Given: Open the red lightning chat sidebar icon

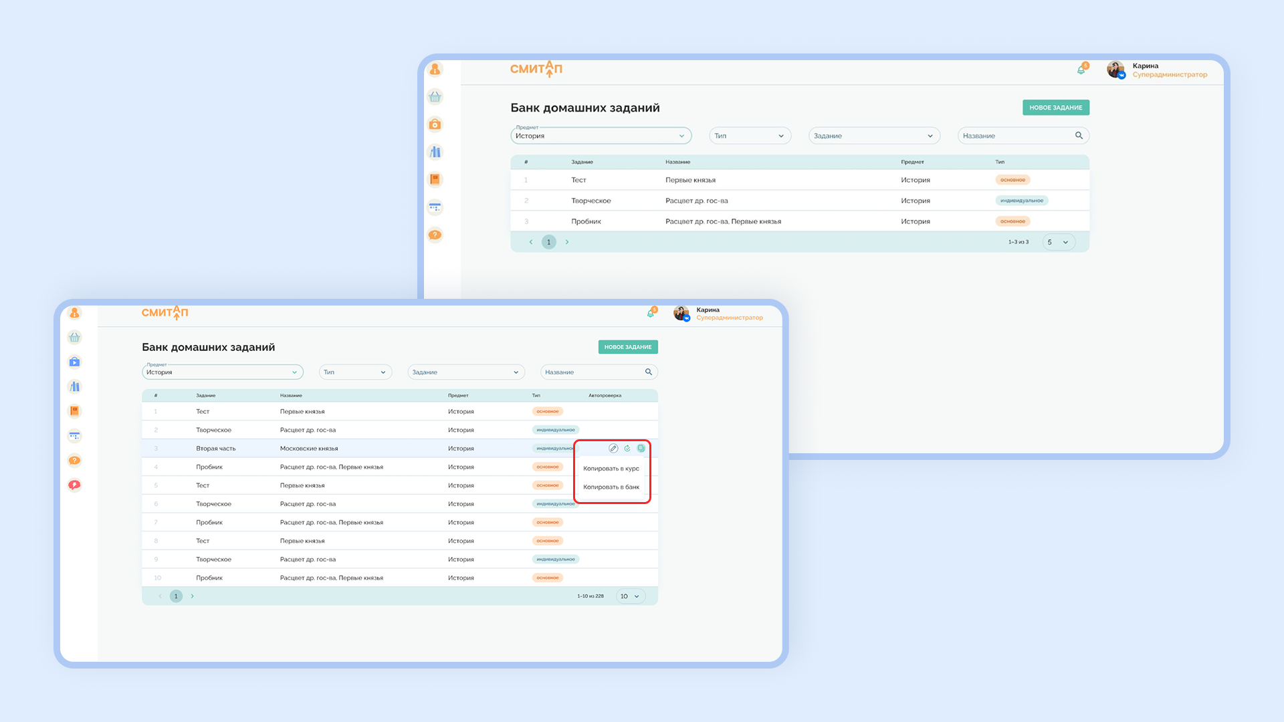Looking at the screenshot, I should point(75,485).
